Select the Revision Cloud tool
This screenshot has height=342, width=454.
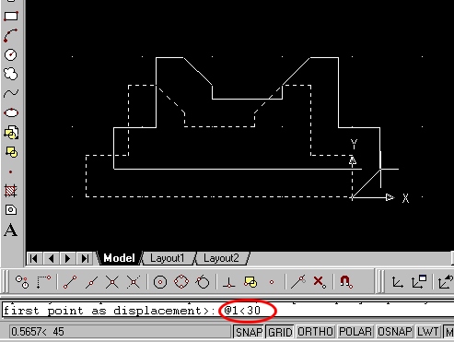pos(11,74)
